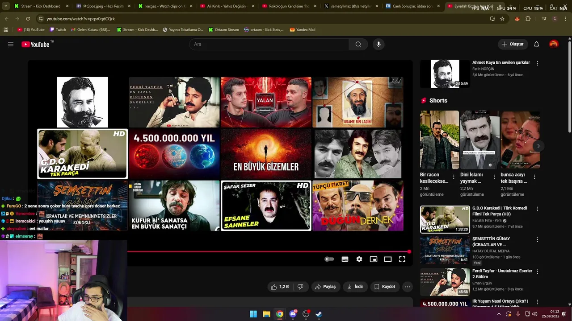Switch to the f4t3poz.jpeg browser tab

click(x=103, y=6)
